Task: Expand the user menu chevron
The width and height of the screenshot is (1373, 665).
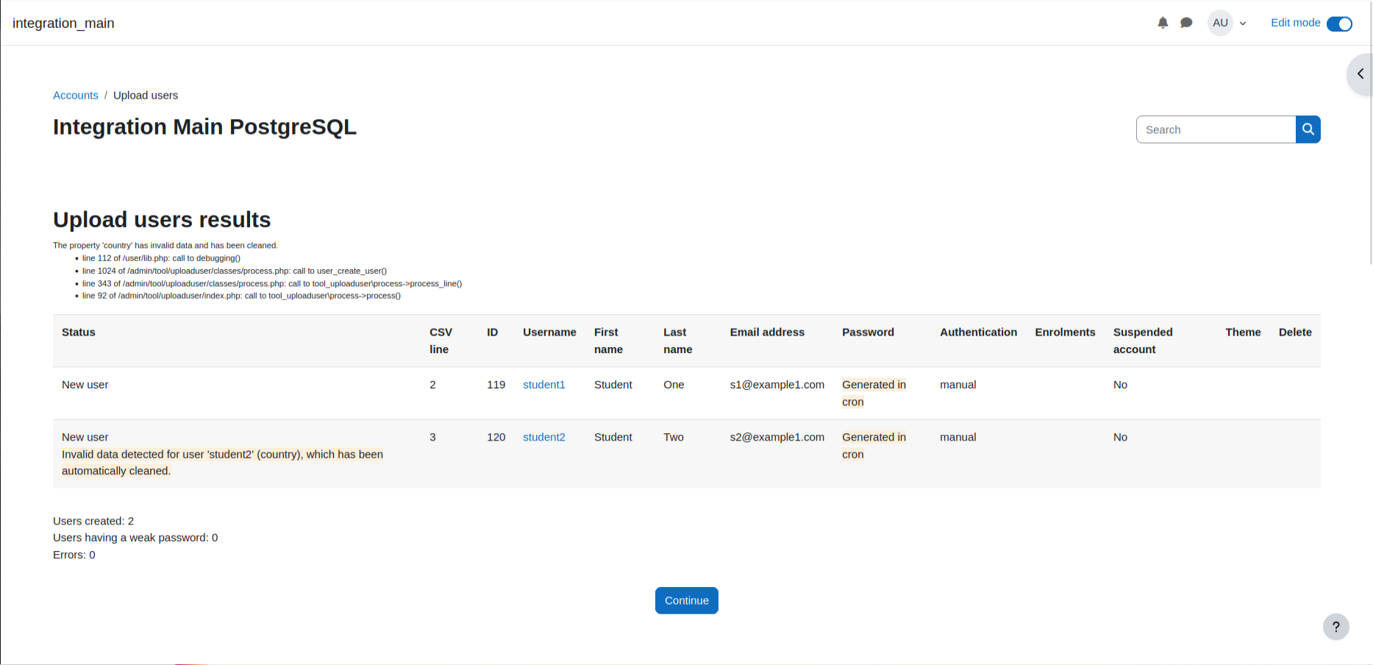Action: coord(1243,24)
